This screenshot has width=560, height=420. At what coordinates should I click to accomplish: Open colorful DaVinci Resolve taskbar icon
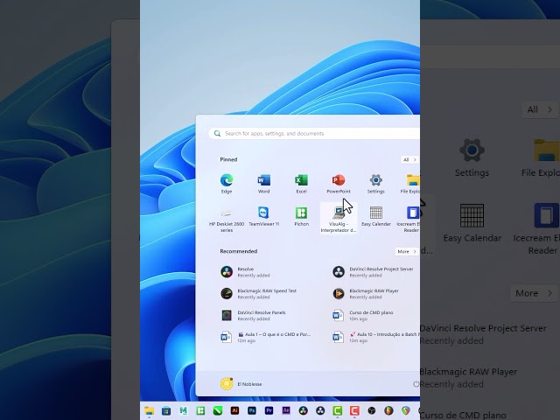tap(304, 410)
